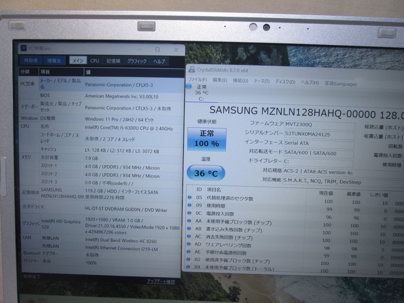The image size is (404, 303).
Task: Open the 記憶媒 tab
Action: [113, 61]
